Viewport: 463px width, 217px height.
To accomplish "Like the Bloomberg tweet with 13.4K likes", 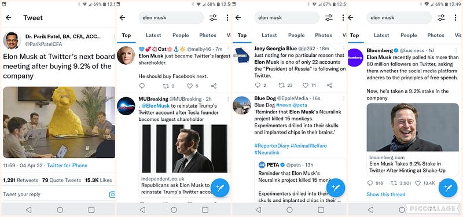I will coord(418,183).
